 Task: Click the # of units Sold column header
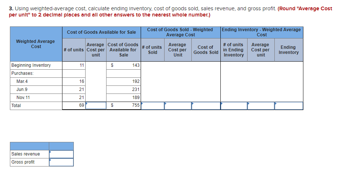click(152, 50)
